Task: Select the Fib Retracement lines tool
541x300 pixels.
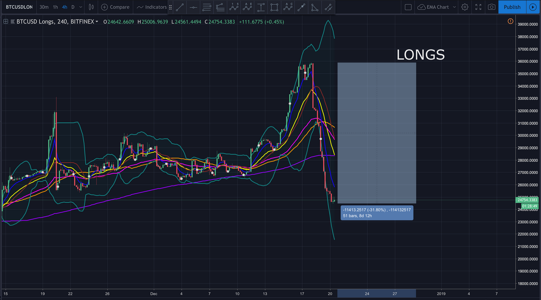Action: pos(207,7)
